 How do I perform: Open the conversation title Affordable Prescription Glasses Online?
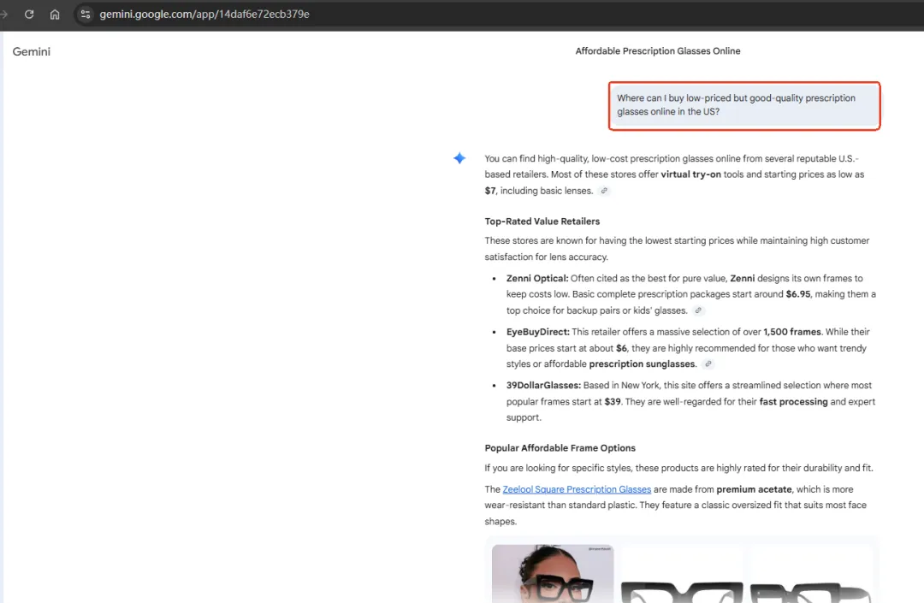(x=658, y=51)
